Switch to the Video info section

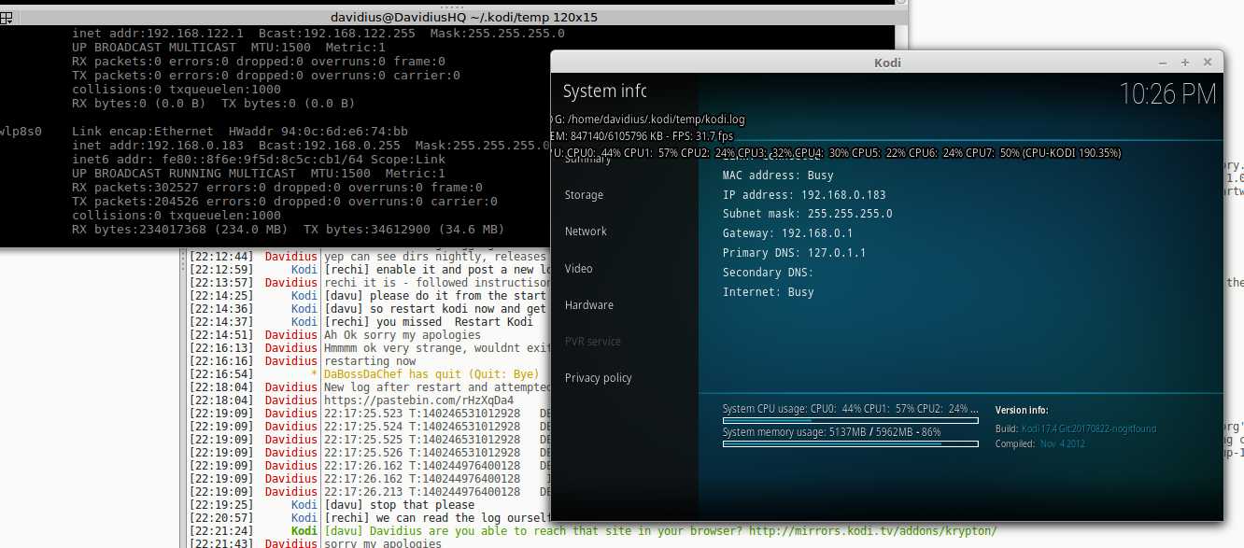click(578, 269)
